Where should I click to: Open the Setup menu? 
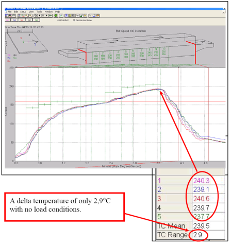23,12
